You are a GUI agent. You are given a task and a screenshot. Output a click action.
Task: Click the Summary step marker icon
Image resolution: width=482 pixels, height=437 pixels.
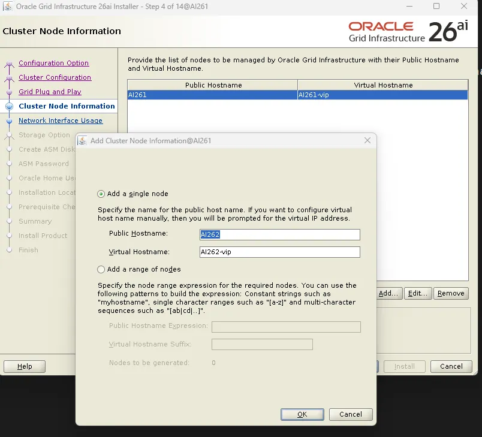pyautogui.click(x=9, y=221)
